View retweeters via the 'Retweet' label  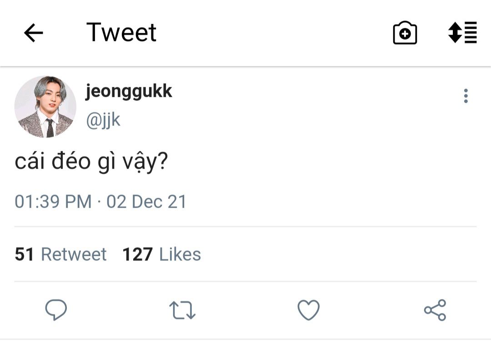[x=74, y=254]
